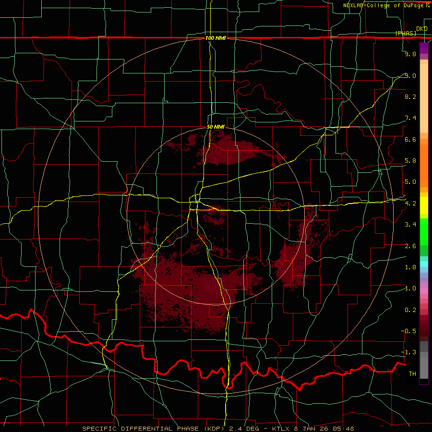The image size is (432, 432).
Task: Click the 50 NMI range ring label
Action: click(x=216, y=127)
